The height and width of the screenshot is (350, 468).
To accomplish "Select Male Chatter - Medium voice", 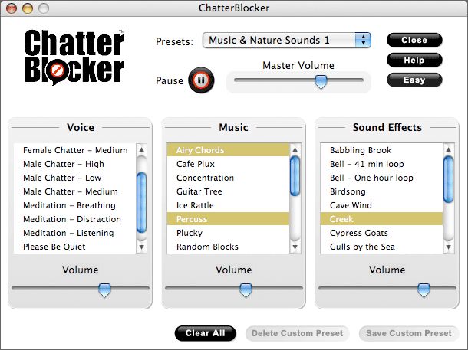I will [x=75, y=191].
